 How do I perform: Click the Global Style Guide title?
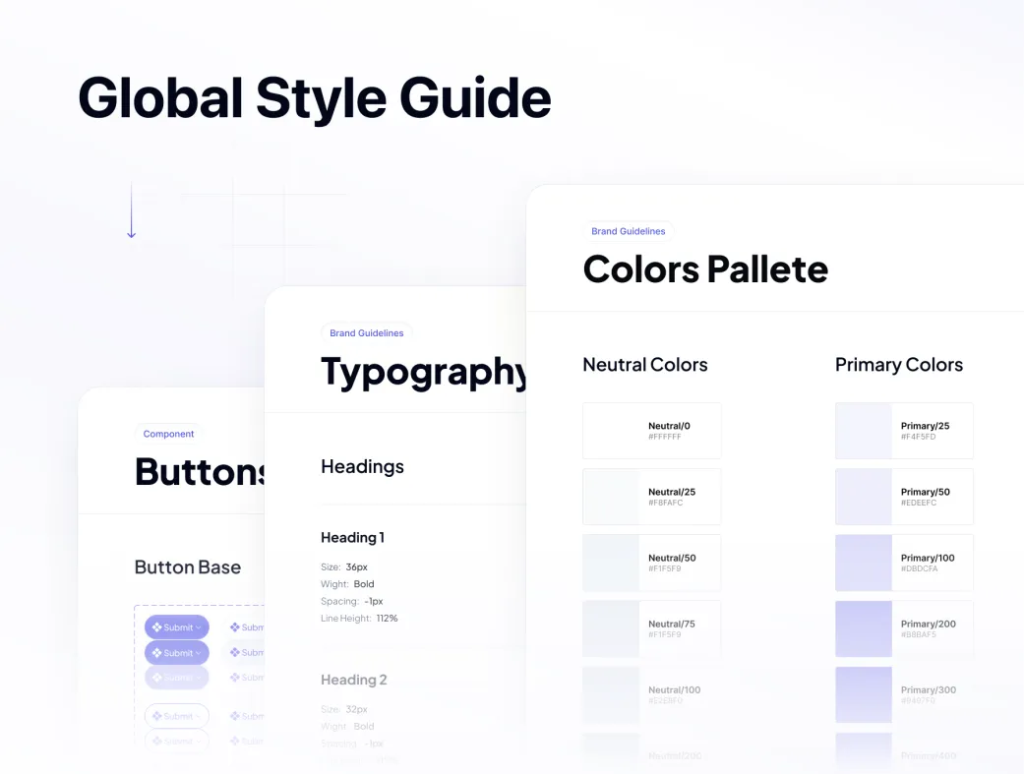coord(315,98)
